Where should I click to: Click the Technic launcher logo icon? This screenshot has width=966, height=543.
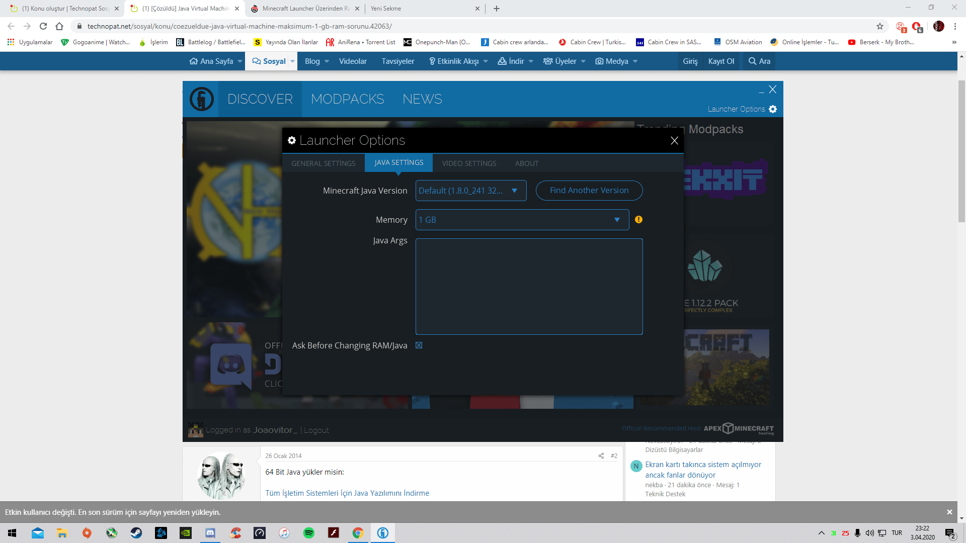(202, 99)
